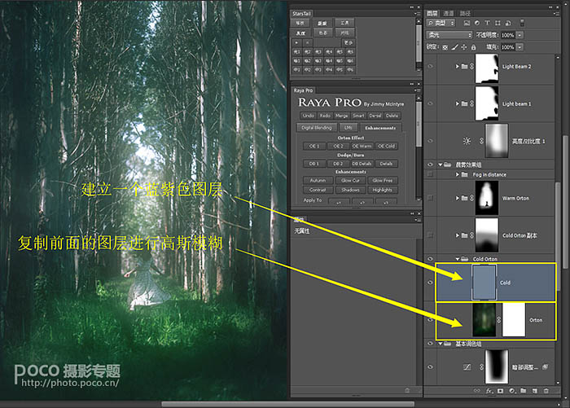Click lock image pixels brush icon
This screenshot has width=570, height=408.
(454, 47)
